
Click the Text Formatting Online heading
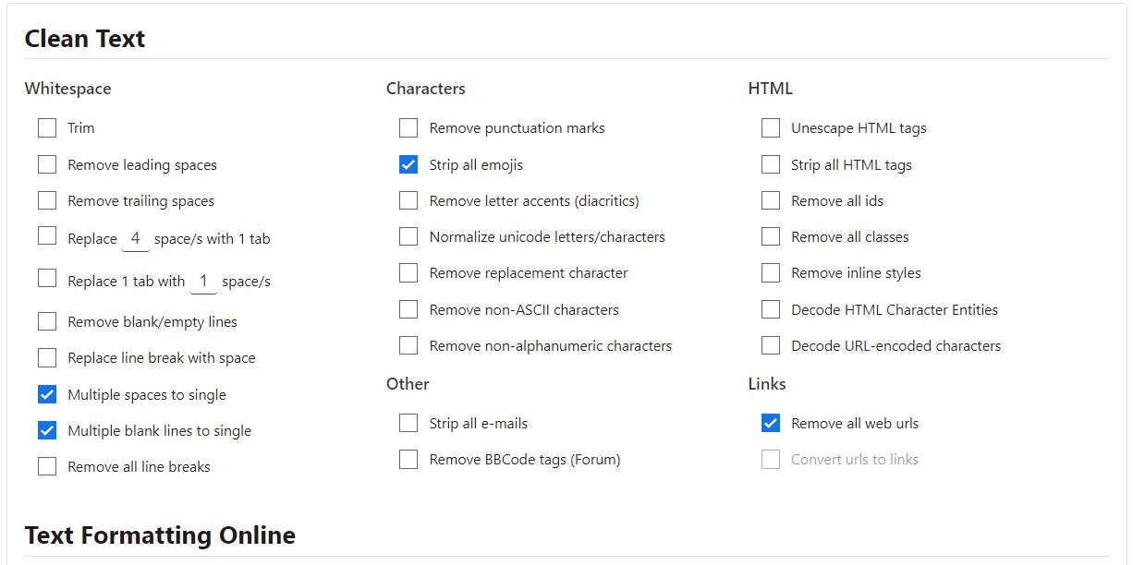pyautogui.click(x=160, y=535)
